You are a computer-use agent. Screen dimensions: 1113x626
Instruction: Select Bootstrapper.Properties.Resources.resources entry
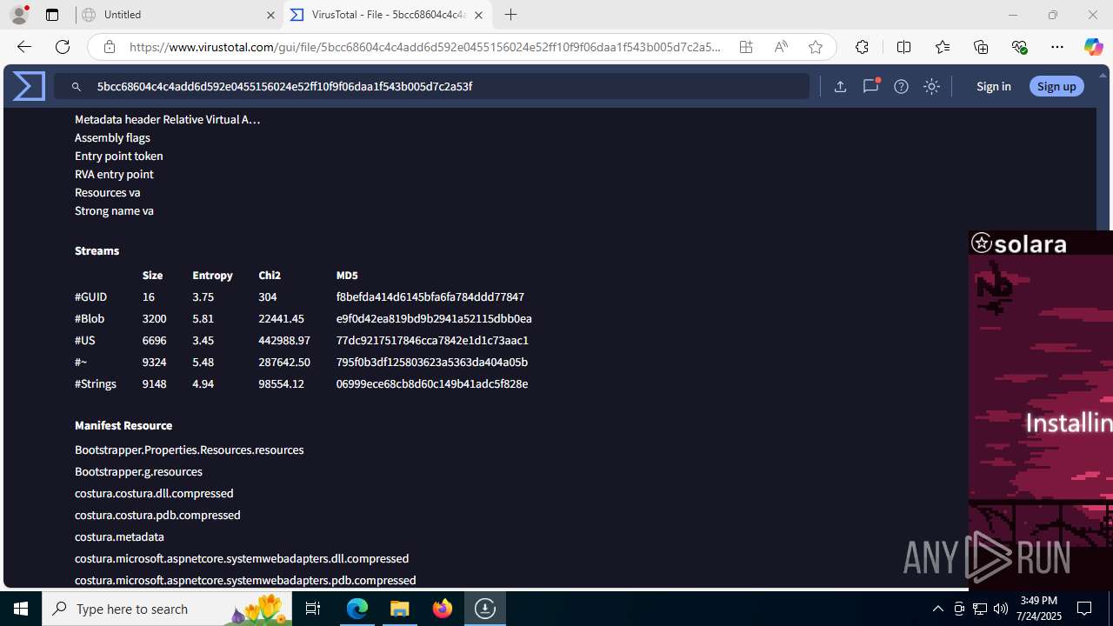(x=189, y=450)
